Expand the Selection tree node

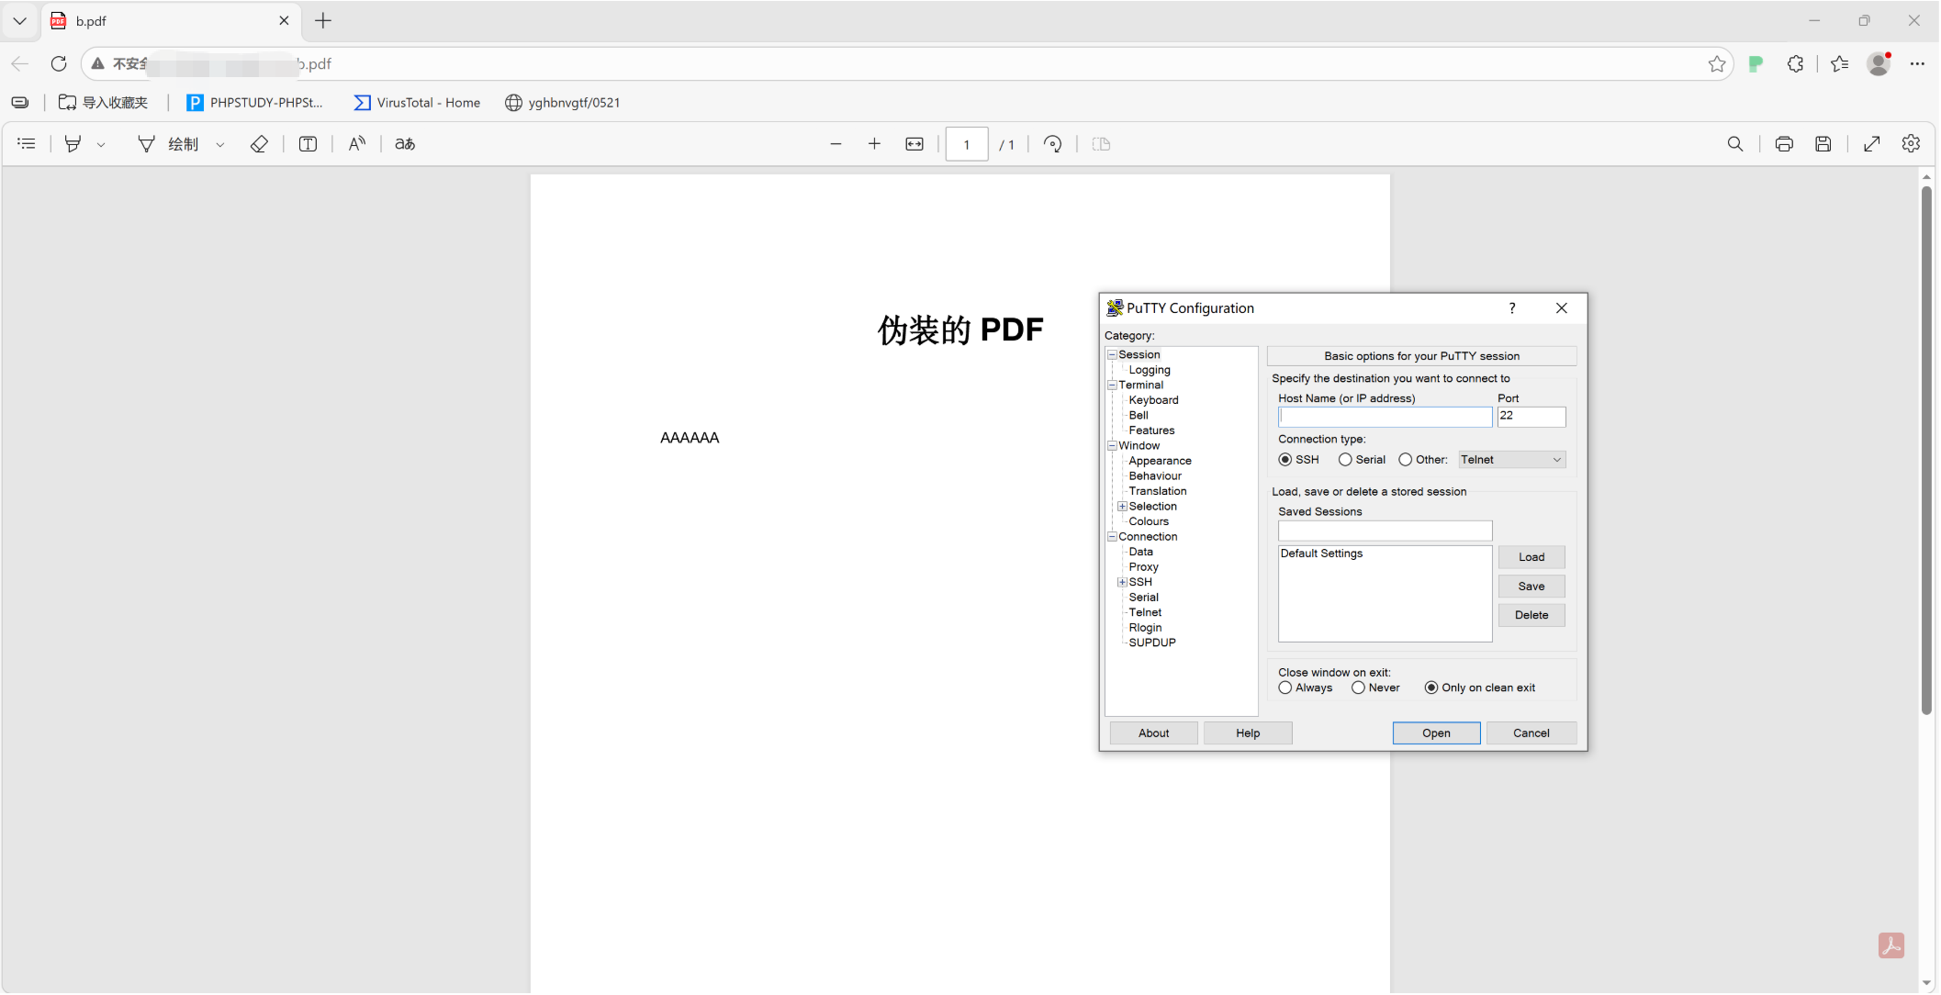(x=1122, y=507)
